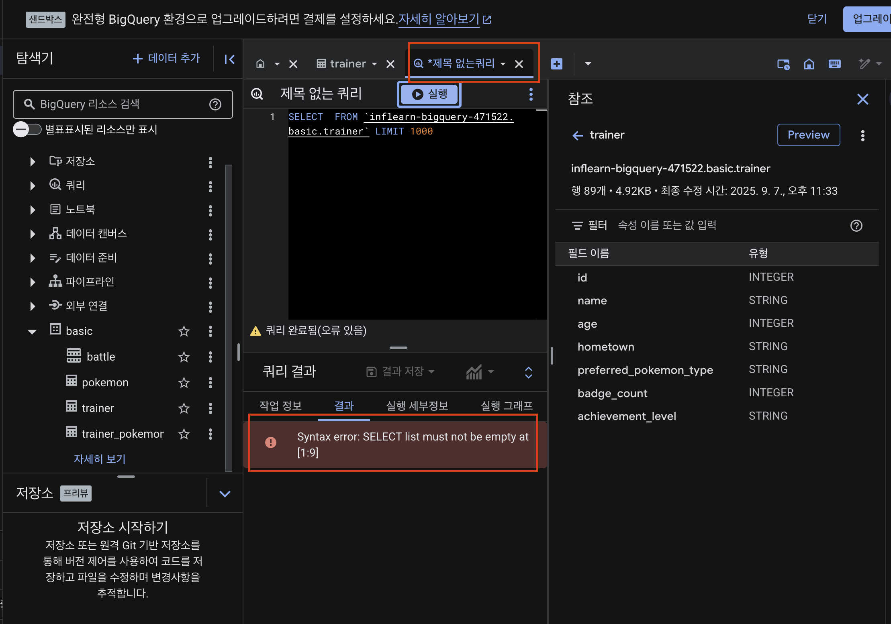891x624 pixels.
Task: Open the tab overflow dropdown arrow
Action: (588, 64)
